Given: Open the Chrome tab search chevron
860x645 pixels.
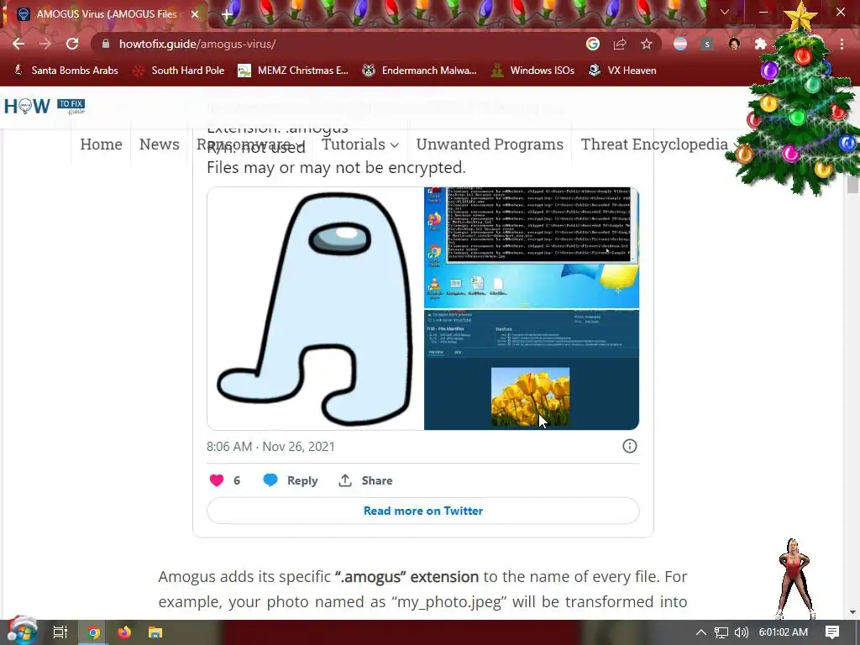Looking at the screenshot, I should point(725,12).
